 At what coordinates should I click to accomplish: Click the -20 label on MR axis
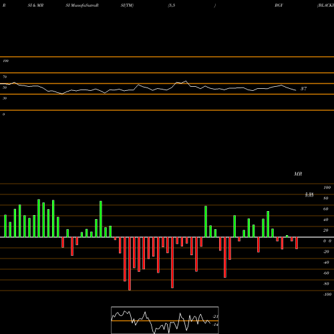point(326,252)
